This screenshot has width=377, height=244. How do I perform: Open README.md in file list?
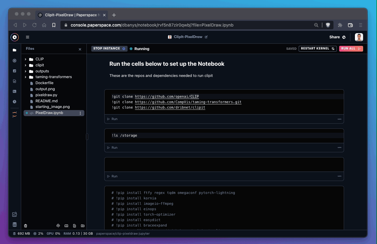click(46, 101)
